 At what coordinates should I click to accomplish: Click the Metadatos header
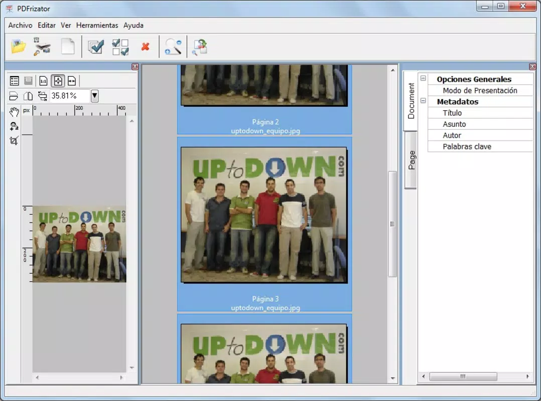458,102
